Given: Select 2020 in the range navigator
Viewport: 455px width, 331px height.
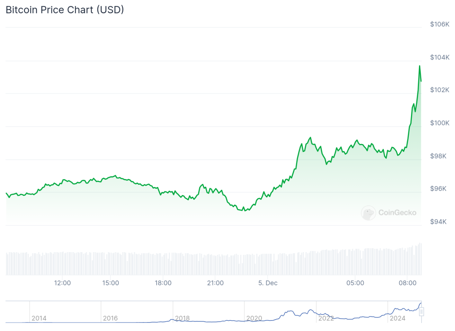Looking at the screenshot, I should point(254,318).
